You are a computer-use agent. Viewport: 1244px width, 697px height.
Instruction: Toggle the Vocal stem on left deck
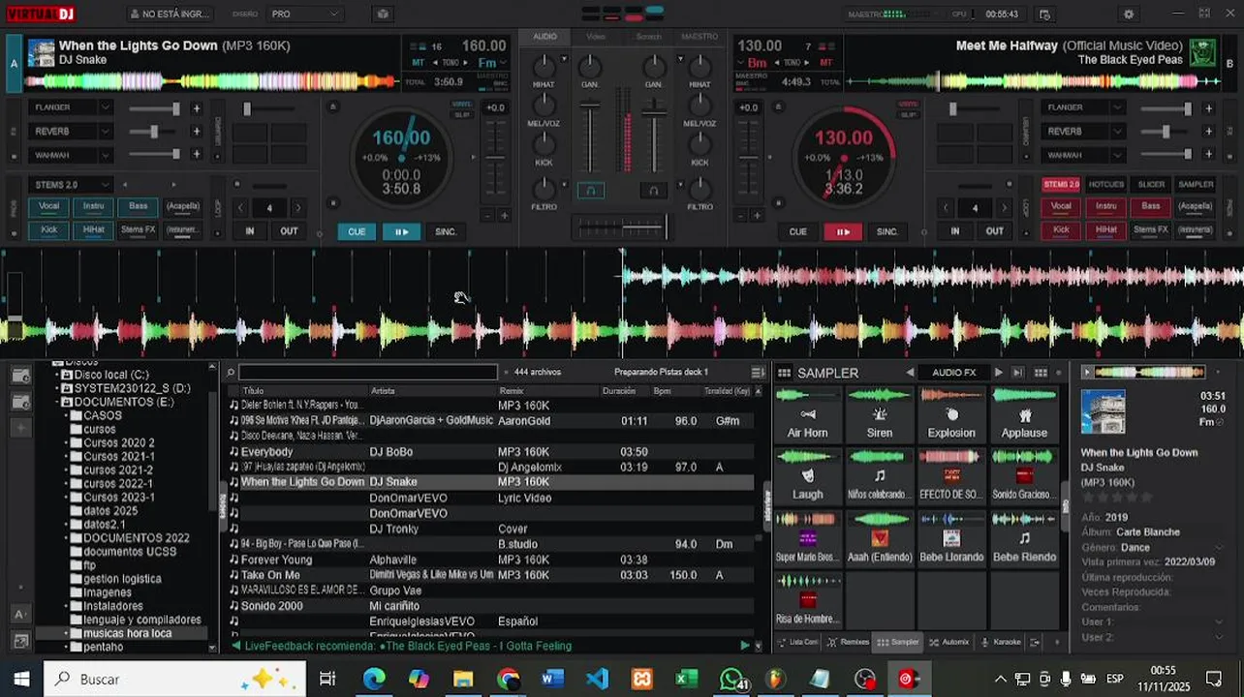coord(48,206)
